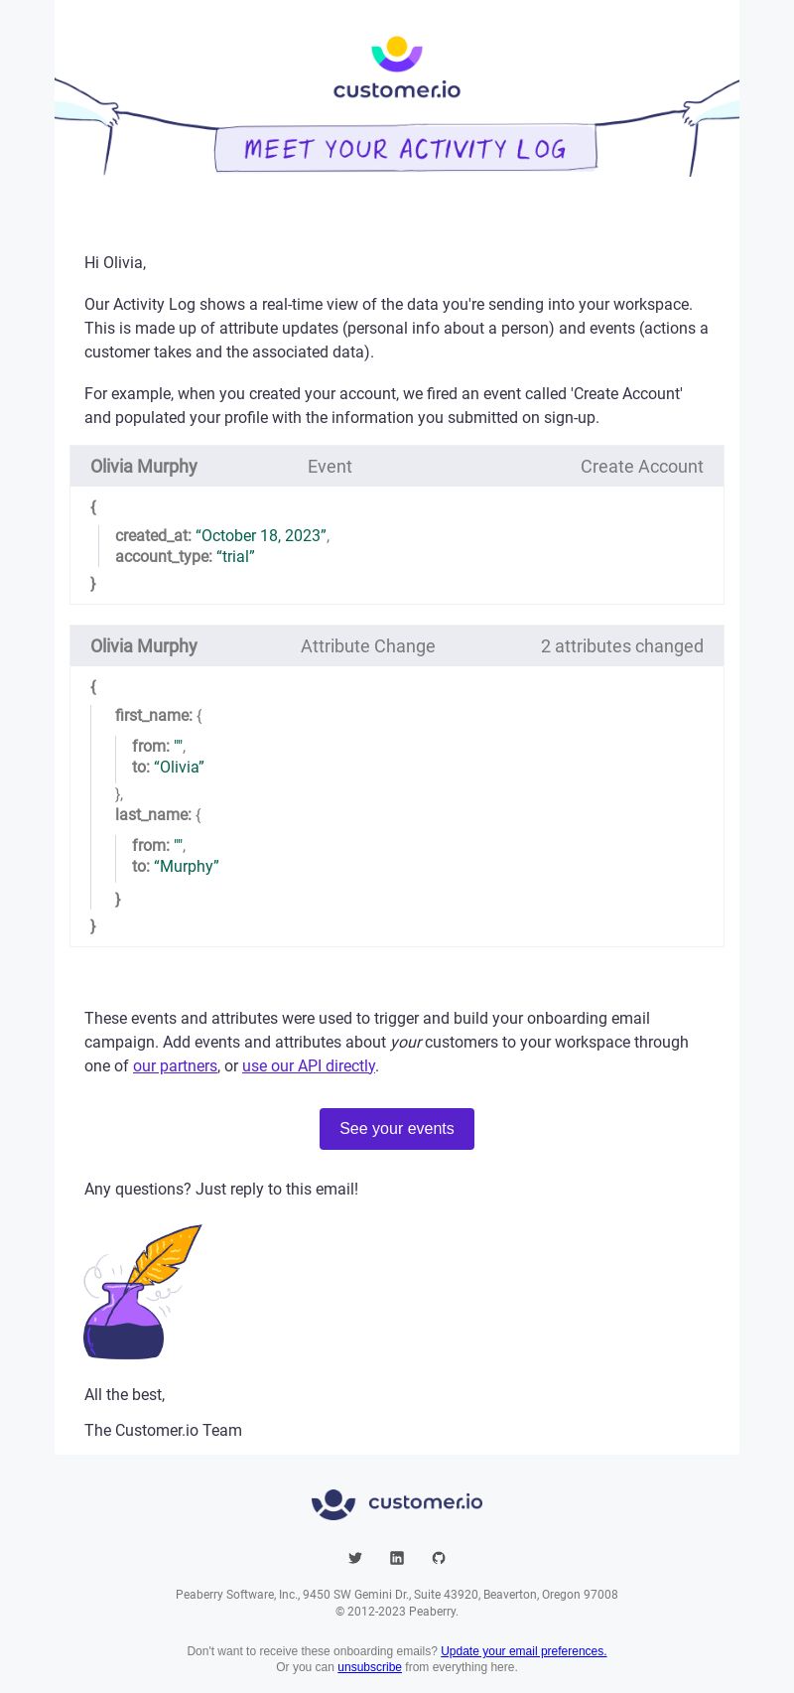
Task: Click the purple inkwell quill illustration
Action: tap(142, 1292)
